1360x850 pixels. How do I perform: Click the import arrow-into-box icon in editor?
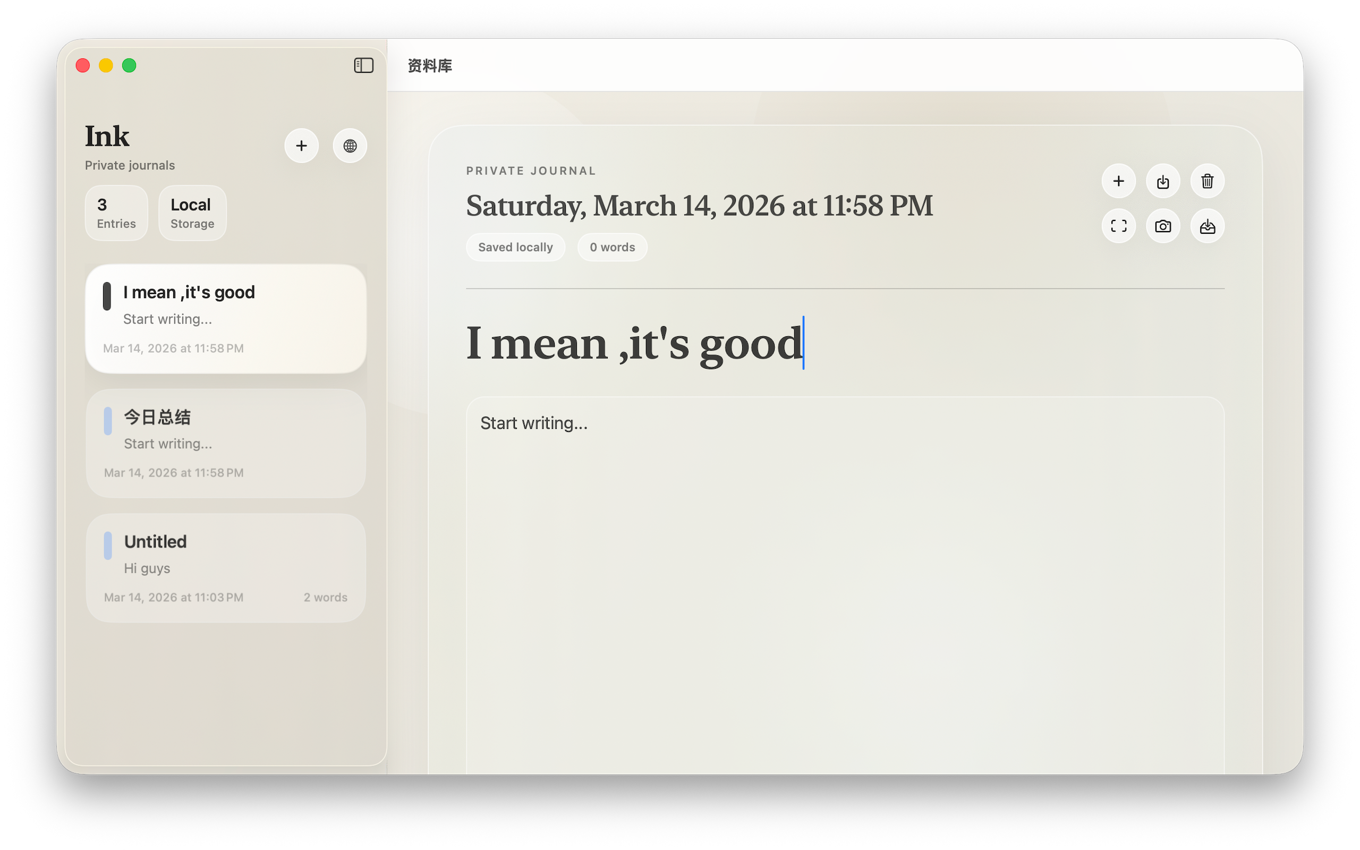(x=1163, y=181)
